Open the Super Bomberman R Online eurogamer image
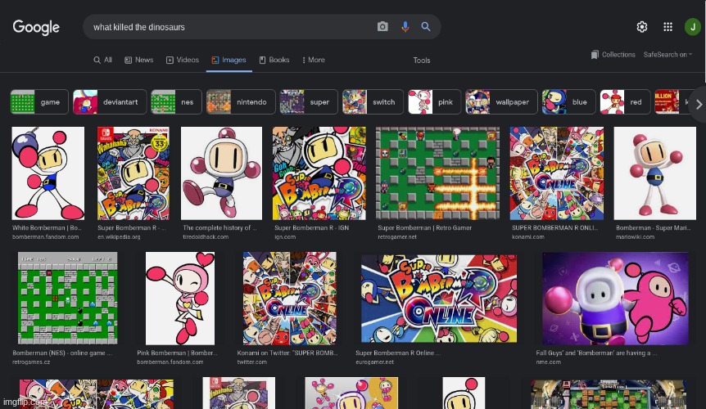The image size is (706, 409). [439, 298]
